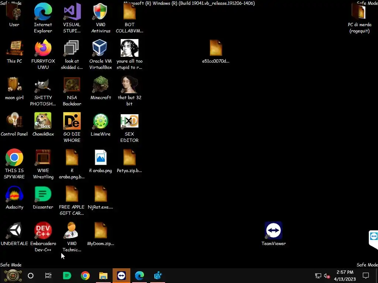Select the ñ araba.png.b... file icon
The height and width of the screenshot is (283, 378).
tap(72, 158)
